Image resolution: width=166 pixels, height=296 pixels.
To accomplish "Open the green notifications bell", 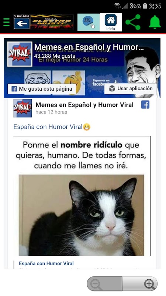I will (x=155, y=22).
